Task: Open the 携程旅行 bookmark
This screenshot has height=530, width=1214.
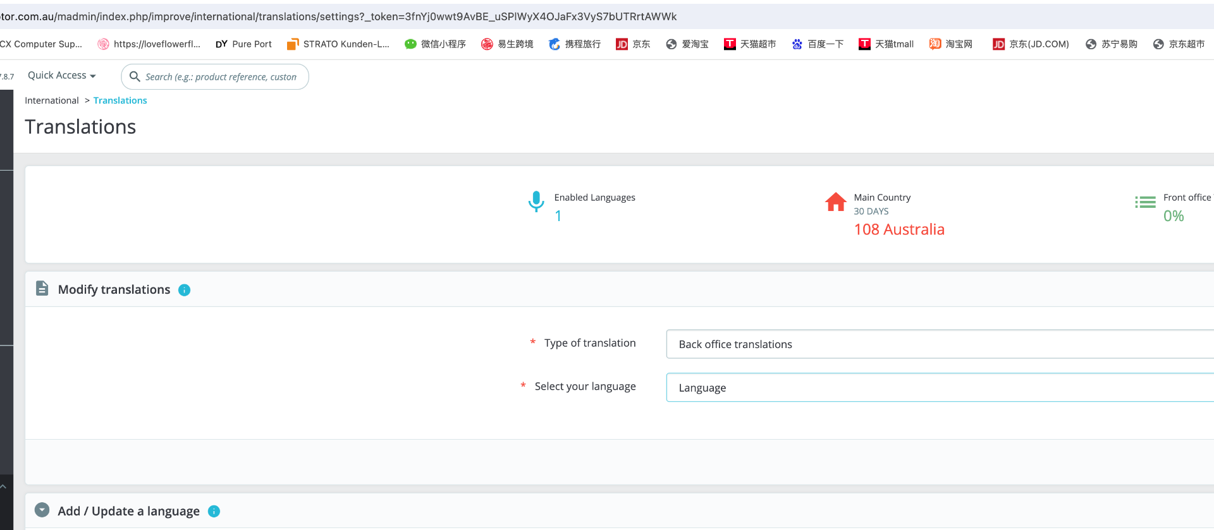Action: click(x=575, y=44)
